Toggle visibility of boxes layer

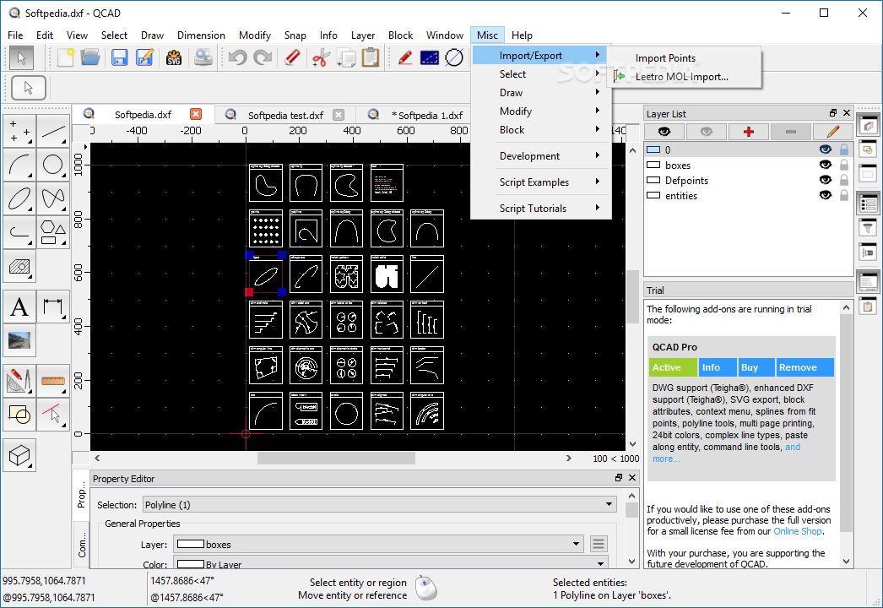826,165
